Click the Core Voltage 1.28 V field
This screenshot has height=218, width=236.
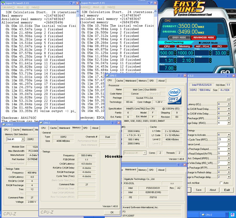tap(159, 102)
